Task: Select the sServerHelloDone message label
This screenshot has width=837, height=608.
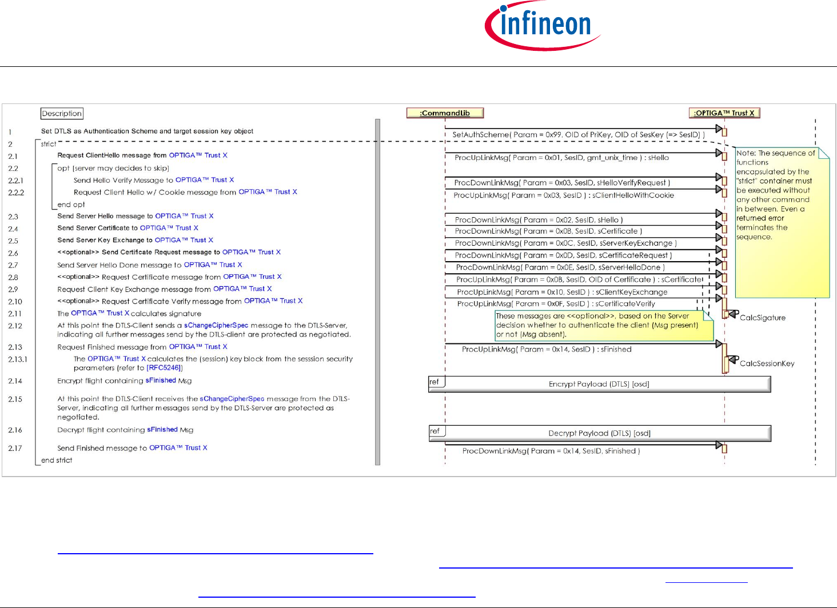Action: (x=560, y=267)
